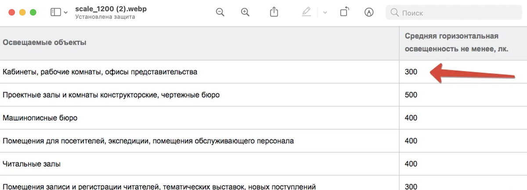Expand the sidebar view options chevron
Viewport: 527px width, 190px height.
66,13
